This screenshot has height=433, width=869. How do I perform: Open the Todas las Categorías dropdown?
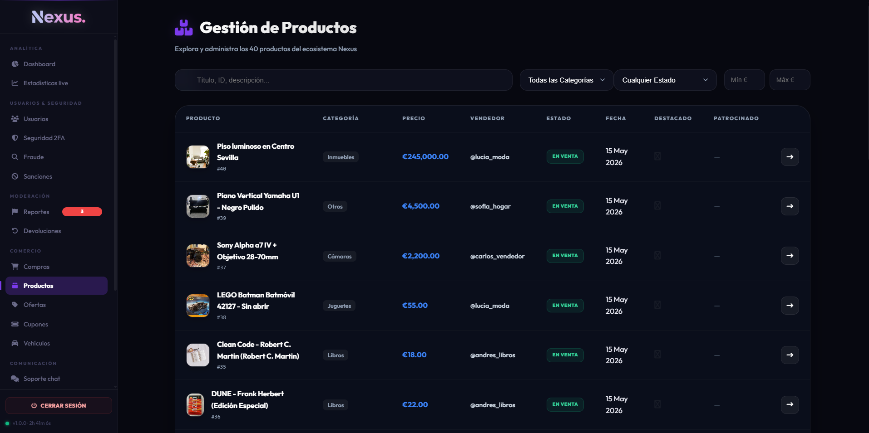coord(566,80)
